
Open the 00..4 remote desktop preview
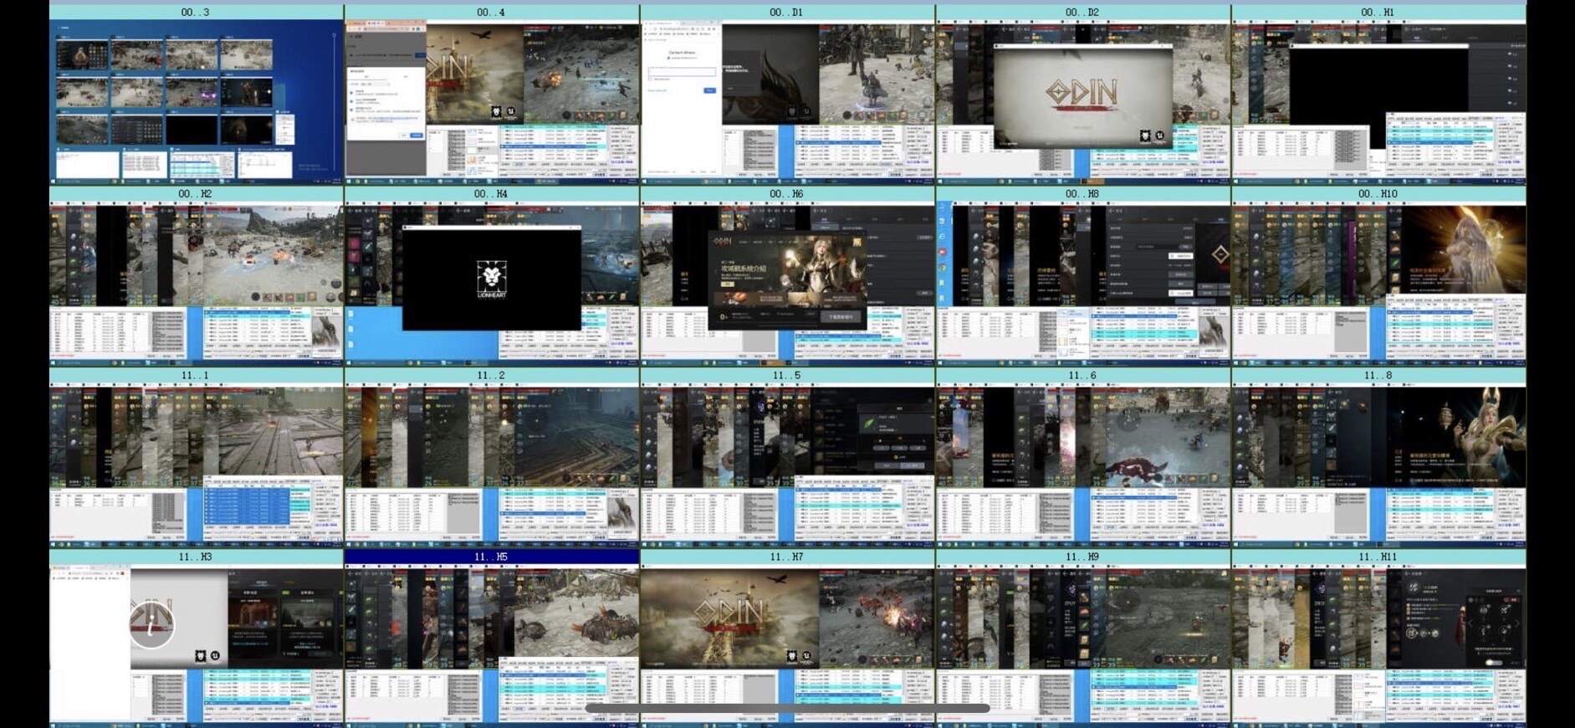click(492, 102)
